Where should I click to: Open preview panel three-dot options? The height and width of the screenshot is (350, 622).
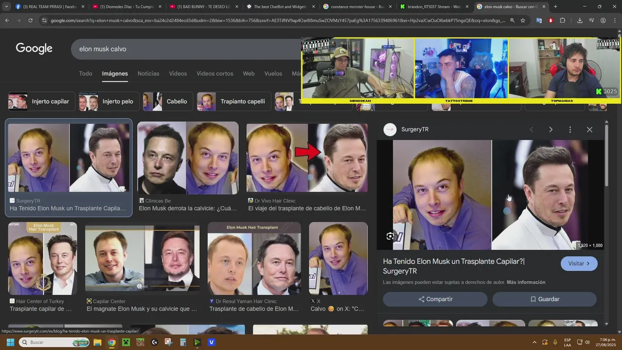570,129
